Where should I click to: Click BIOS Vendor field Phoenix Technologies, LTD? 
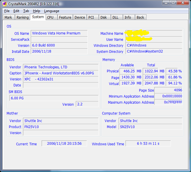click(61, 67)
